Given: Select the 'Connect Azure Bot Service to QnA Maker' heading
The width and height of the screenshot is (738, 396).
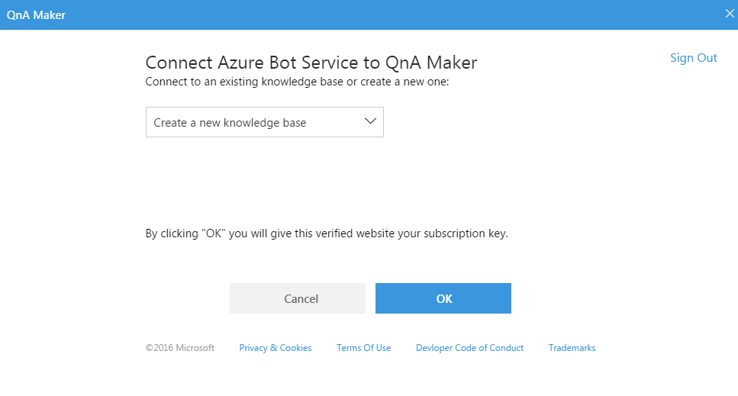Looking at the screenshot, I should pos(311,63).
